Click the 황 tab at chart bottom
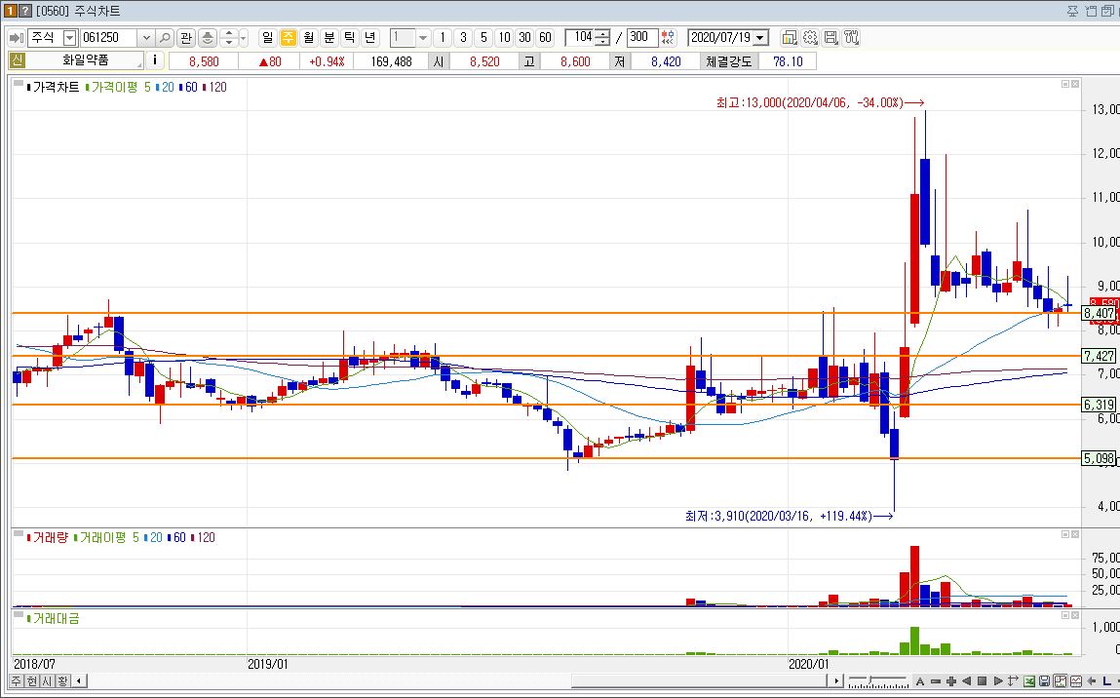Screen dimensions: 1120x698 62,680
